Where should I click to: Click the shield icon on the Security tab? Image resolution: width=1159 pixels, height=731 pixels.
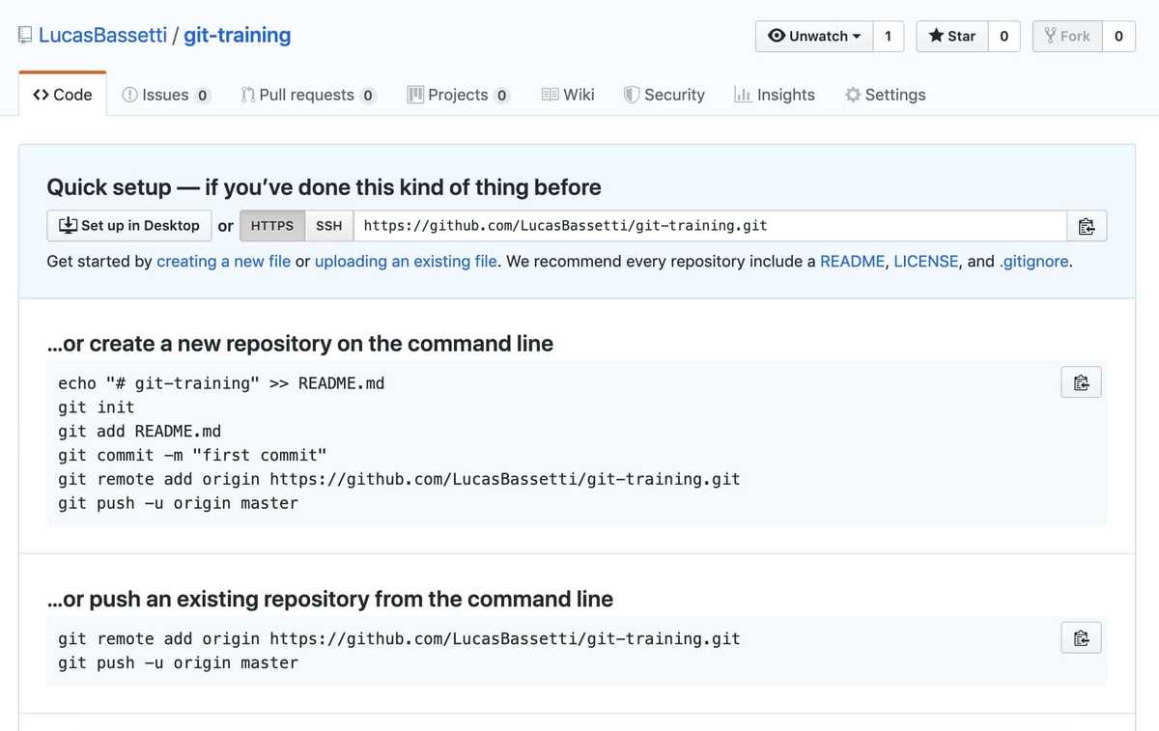click(x=633, y=94)
